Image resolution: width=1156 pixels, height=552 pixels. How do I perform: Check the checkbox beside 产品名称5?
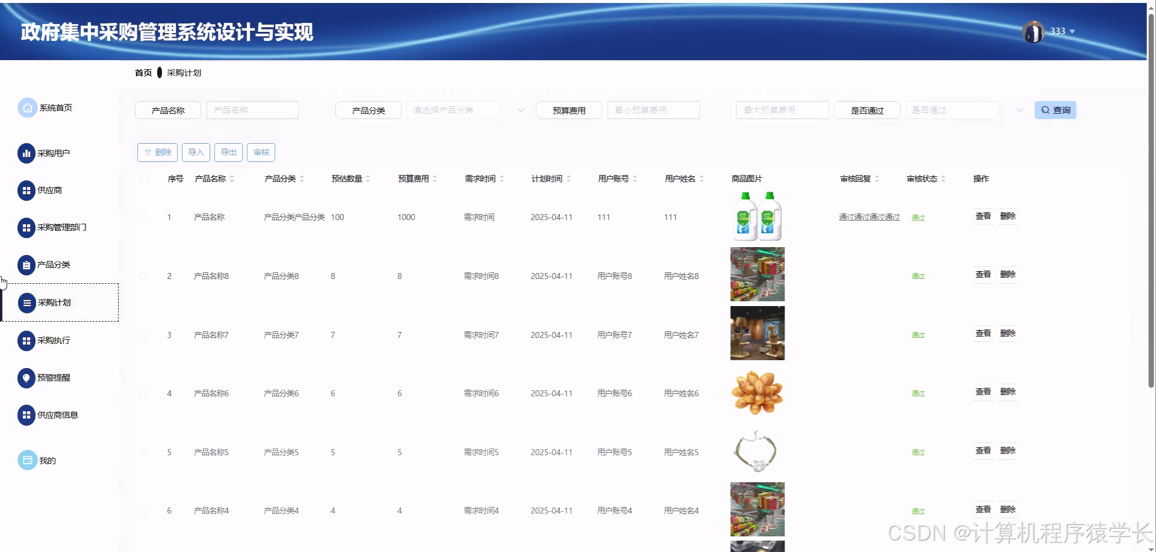click(x=144, y=453)
